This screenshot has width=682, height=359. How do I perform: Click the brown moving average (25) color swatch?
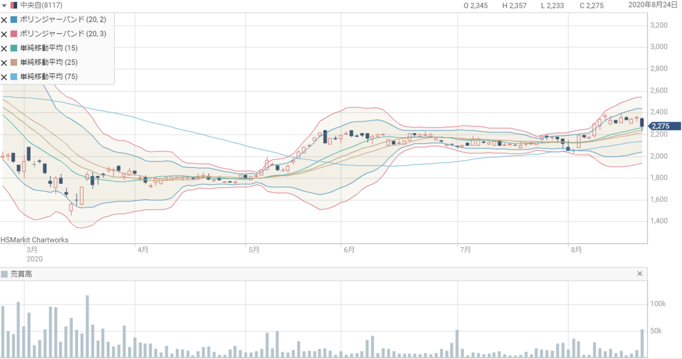coord(14,62)
